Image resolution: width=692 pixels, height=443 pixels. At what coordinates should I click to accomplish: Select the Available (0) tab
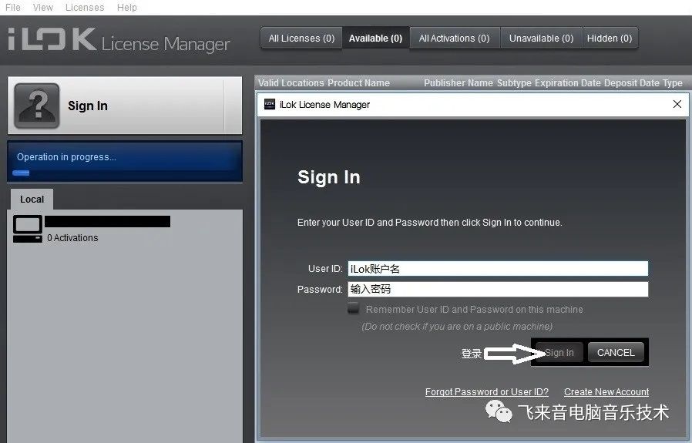[375, 39]
